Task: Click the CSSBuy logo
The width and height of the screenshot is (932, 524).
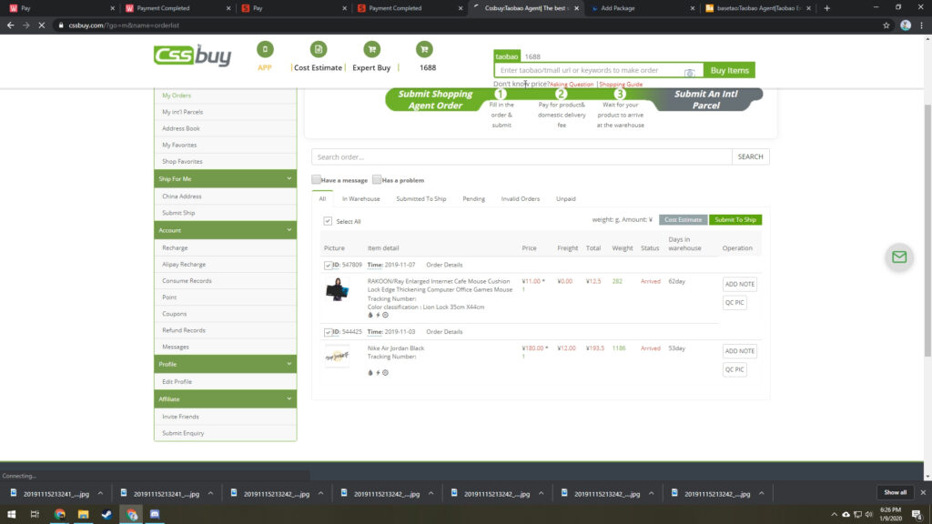Action: (x=193, y=55)
